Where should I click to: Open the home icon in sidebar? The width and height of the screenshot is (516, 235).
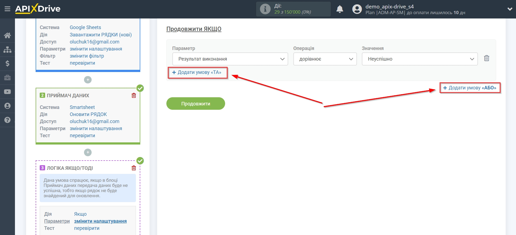[x=7, y=35]
